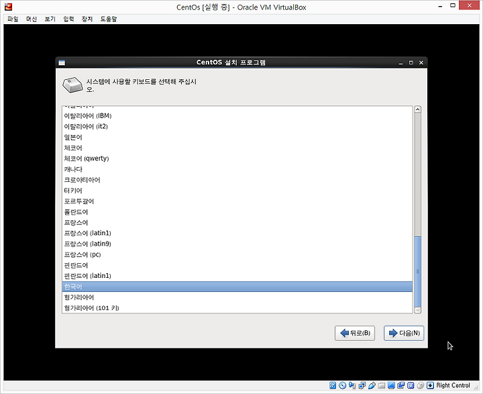Image resolution: width=483 pixels, height=394 pixels.
Task: Open the 장치 menu
Action: [x=87, y=19]
